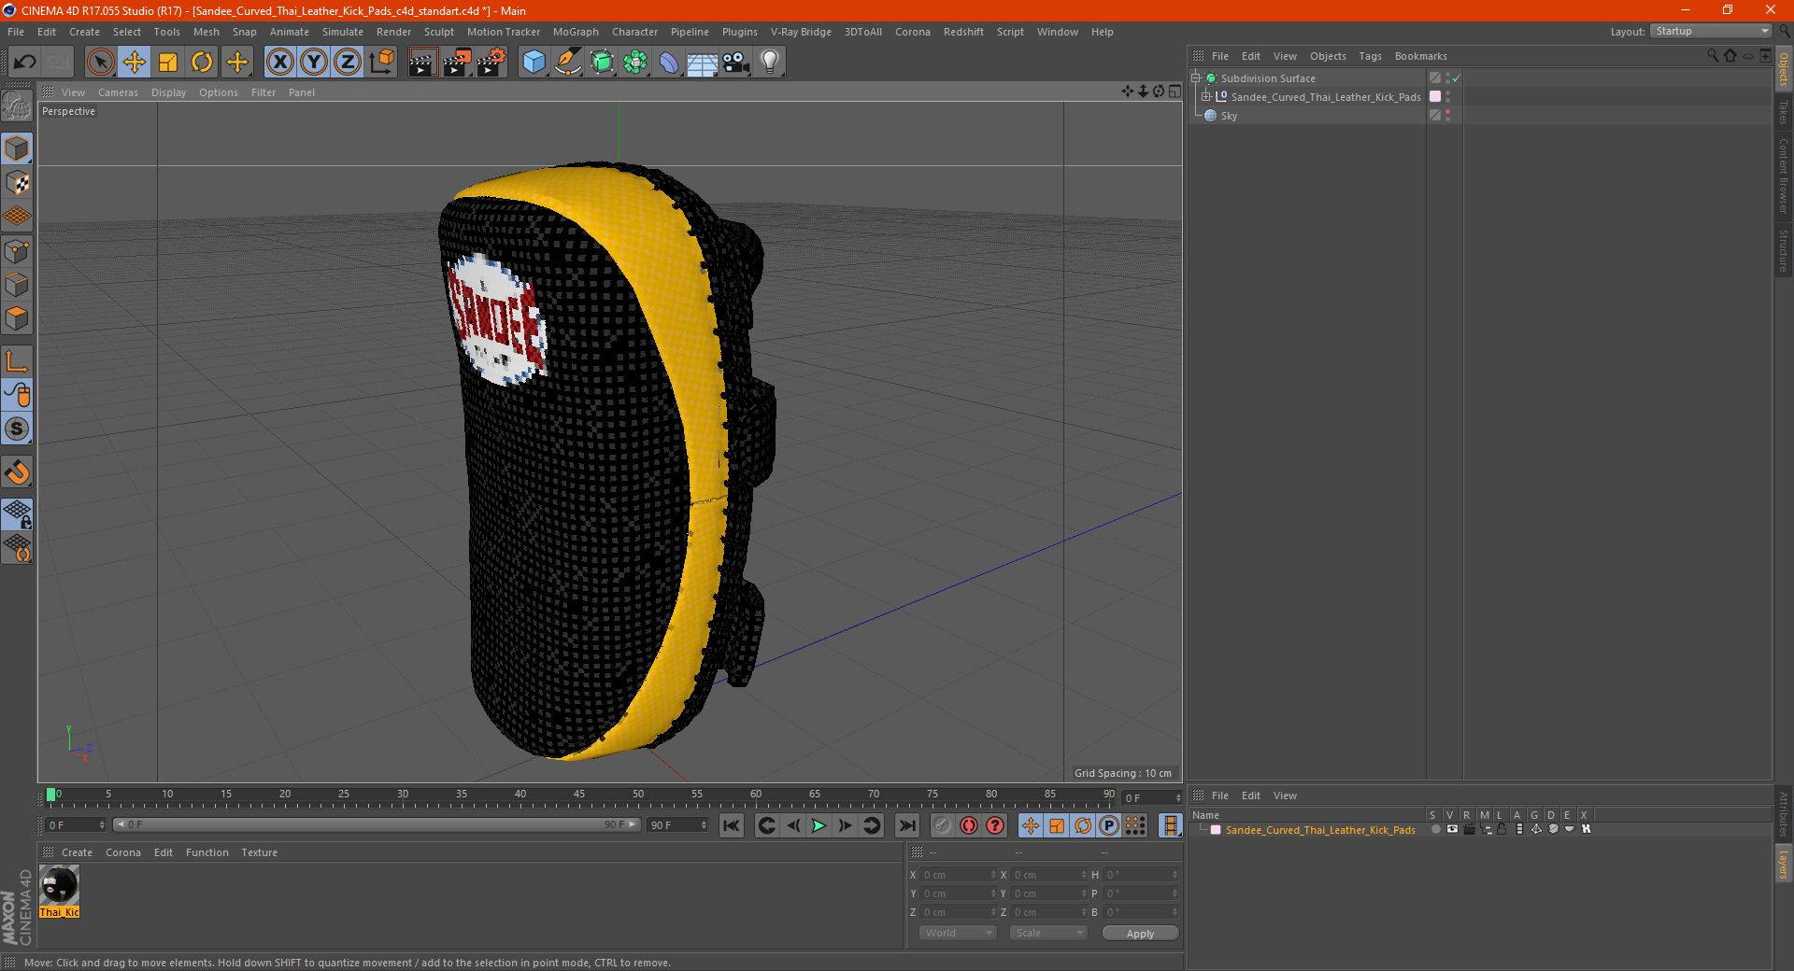This screenshot has width=1794, height=971.
Task: Open Edit Render Settings icon
Action: point(491,63)
